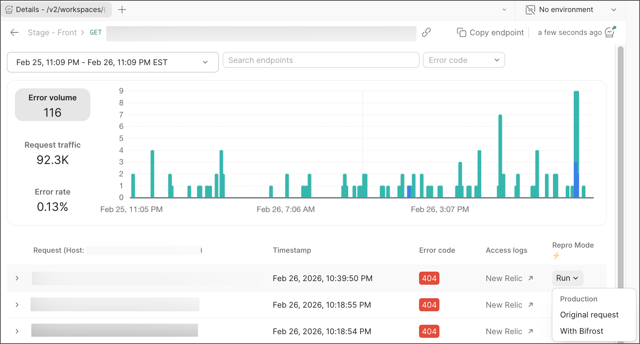Open new tab with plus icon

point(122,10)
